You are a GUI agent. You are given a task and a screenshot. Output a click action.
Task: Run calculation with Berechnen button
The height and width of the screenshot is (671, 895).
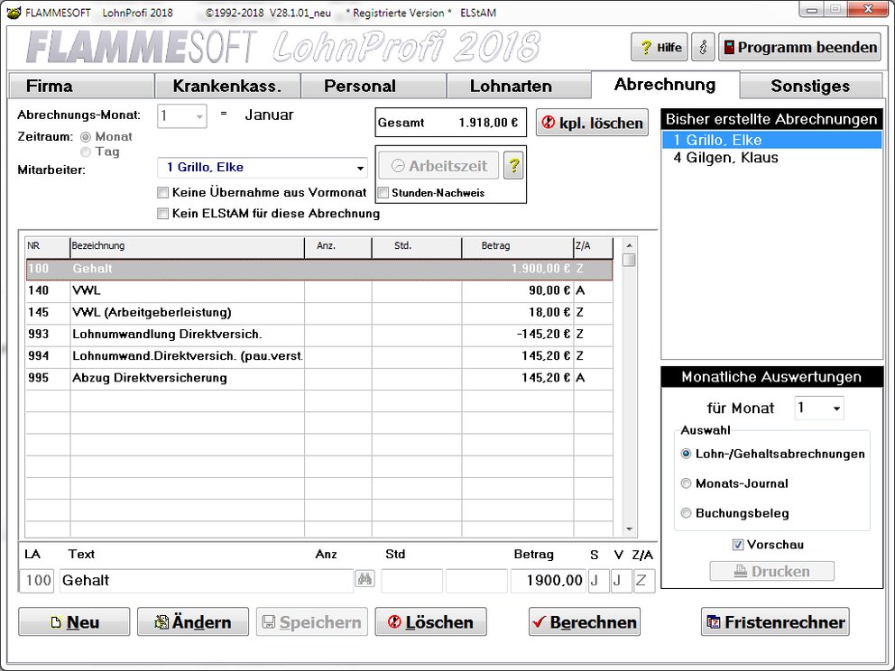tap(585, 622)
